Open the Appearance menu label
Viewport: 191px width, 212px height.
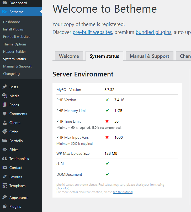(x=19, y=198)
